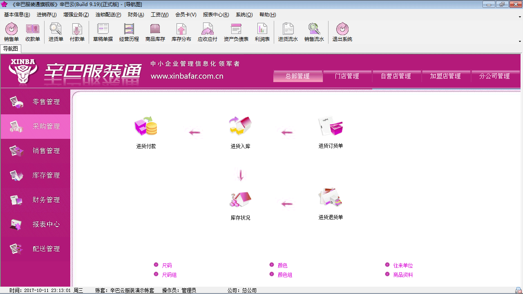523x294 pixels.
Task: Open the 尺码 link
Action: coord(167,265)
